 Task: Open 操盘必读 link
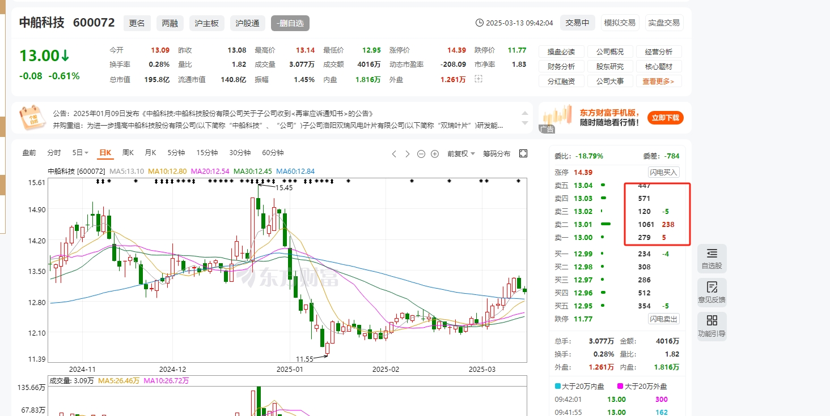click(561, 52)
